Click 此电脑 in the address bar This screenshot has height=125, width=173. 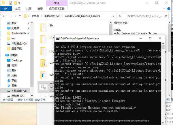click(x=36, y=16)
